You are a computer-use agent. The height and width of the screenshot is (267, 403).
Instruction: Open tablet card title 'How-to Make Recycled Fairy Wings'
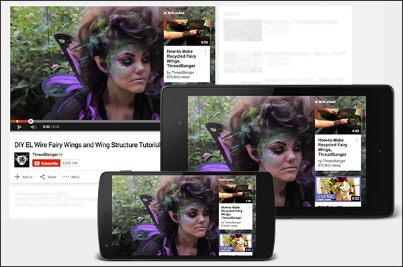click(x=332, y=147)
